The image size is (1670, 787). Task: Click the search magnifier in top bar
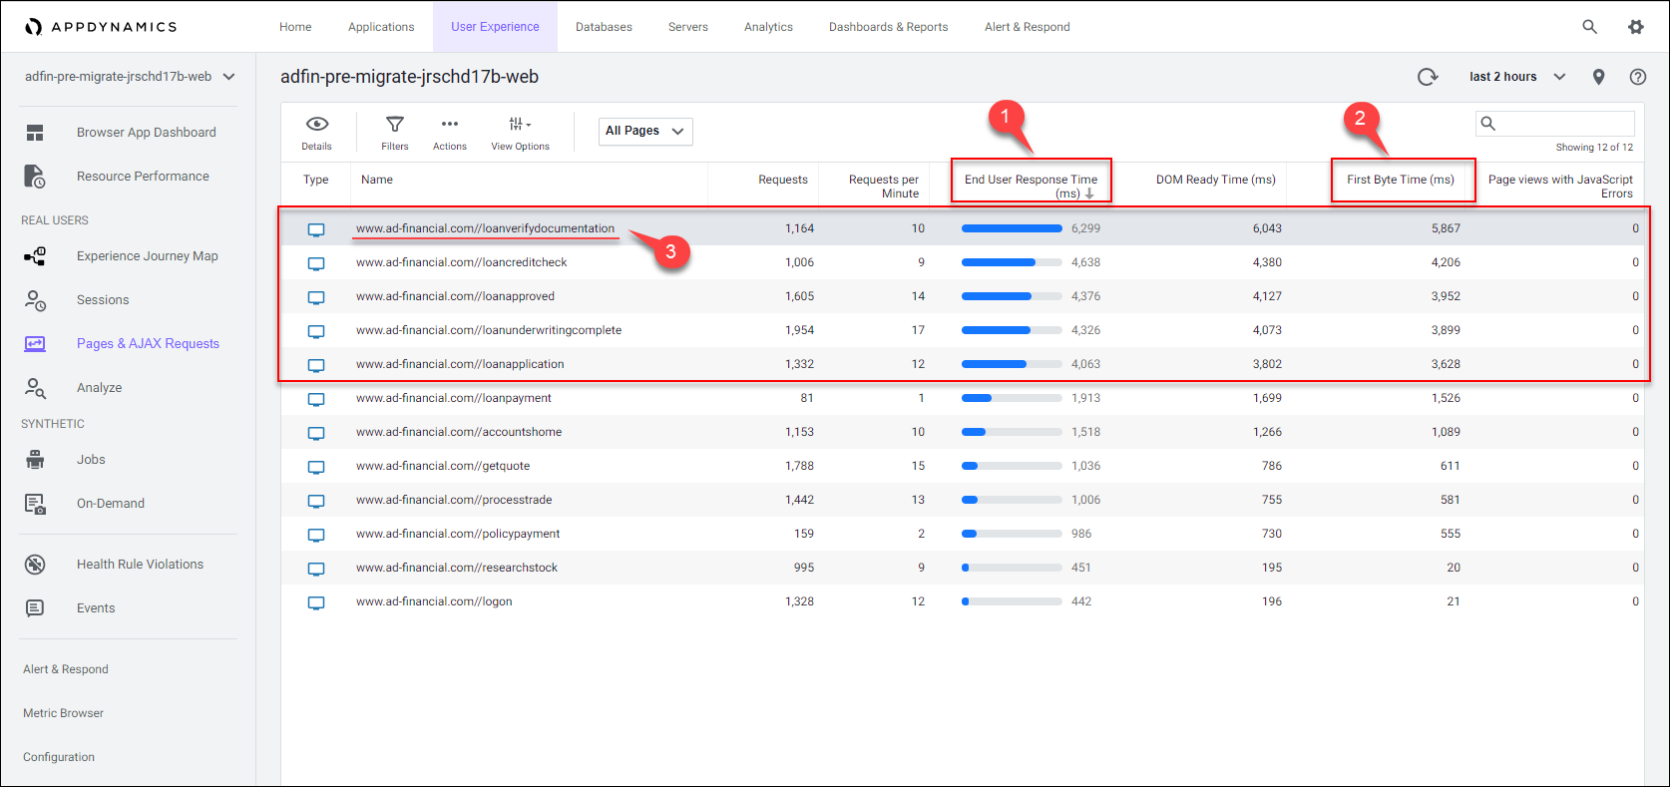pos(1589,27)
